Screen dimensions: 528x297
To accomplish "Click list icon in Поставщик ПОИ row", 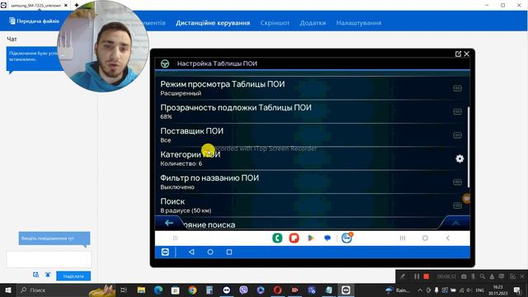I will coord(457,135).
